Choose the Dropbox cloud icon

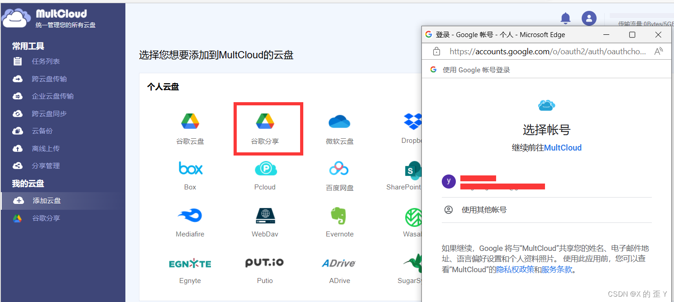[x=413, y=121]
